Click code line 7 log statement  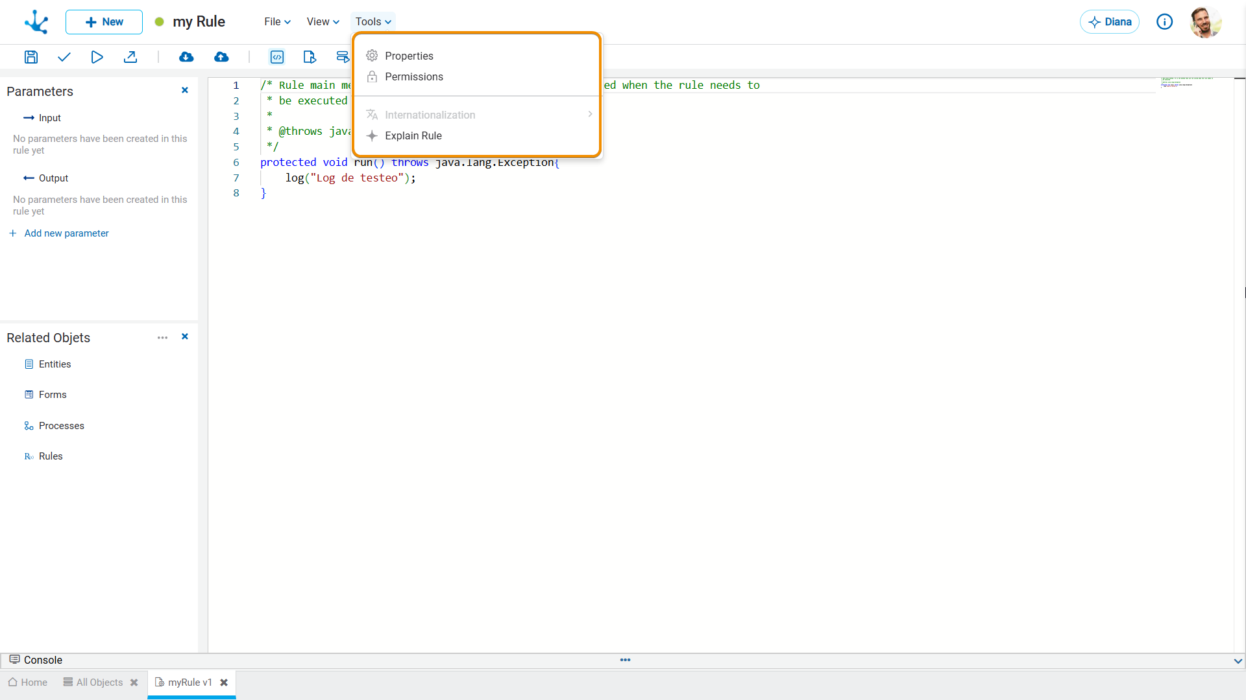[x=350, y=178]
